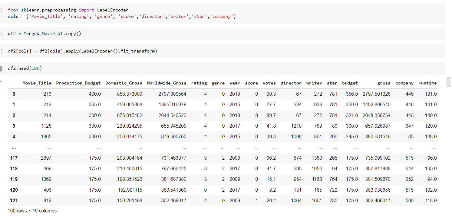Click the writer column header

coord(314,83)
